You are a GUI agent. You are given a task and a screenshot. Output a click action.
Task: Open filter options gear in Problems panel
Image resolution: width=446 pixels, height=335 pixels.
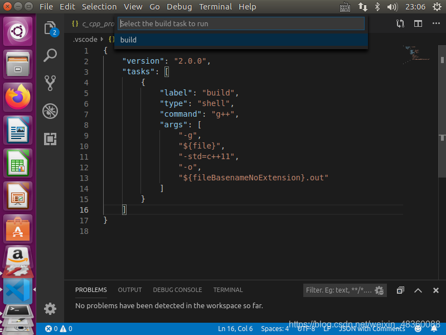(380, 290)
